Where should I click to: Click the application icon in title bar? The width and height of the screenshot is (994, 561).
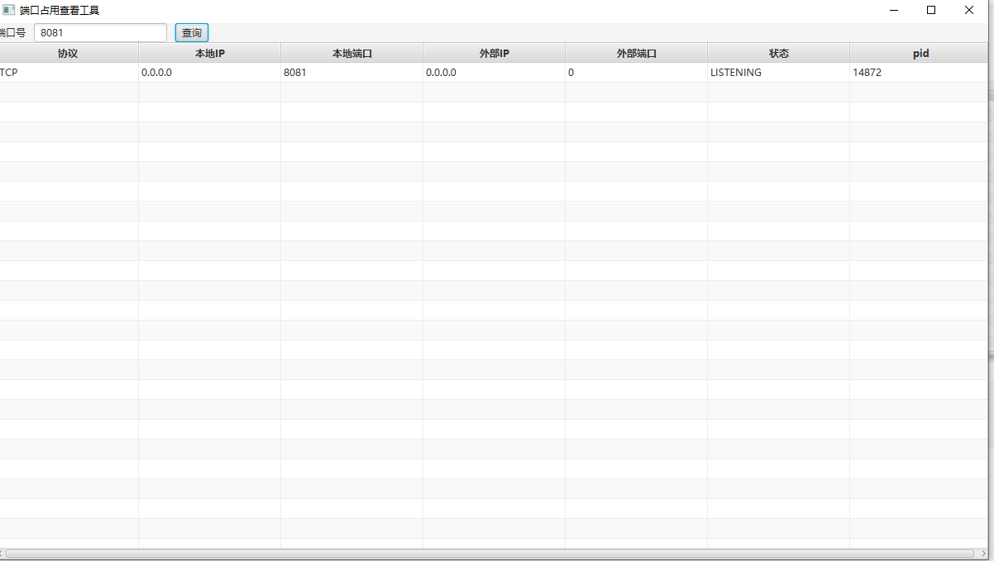pyautogui.click(x=8, y=10)
